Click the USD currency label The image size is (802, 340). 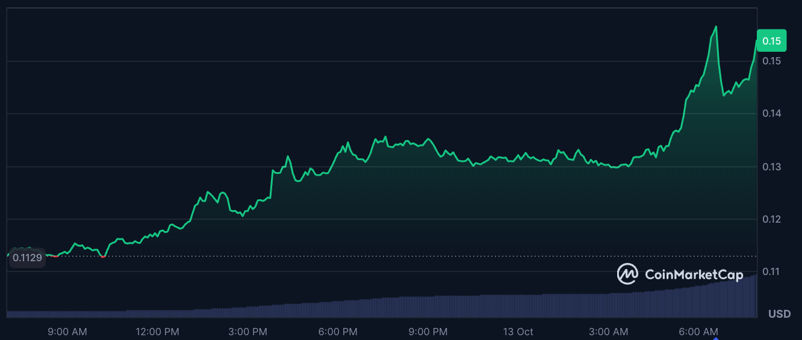[779, 314]
